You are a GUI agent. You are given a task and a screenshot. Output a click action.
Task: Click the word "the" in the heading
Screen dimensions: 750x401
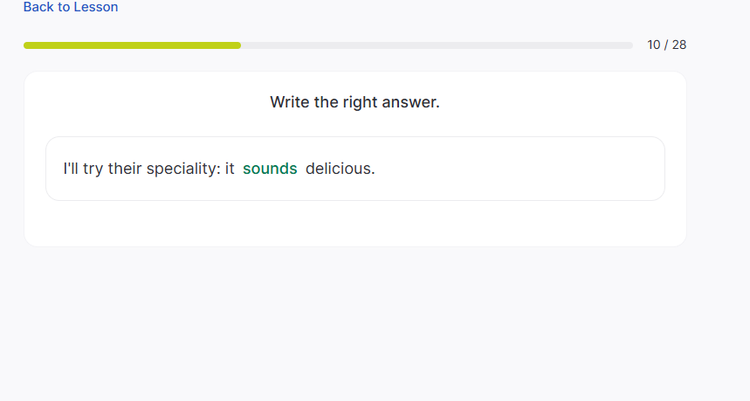click(x=327, y=102)
